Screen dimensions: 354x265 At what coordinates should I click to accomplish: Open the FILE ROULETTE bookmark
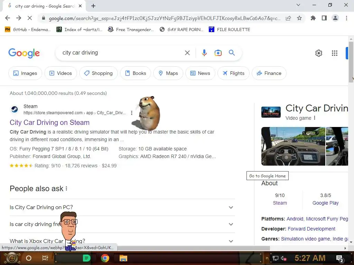pyautogui.click(x=230, y=30)
